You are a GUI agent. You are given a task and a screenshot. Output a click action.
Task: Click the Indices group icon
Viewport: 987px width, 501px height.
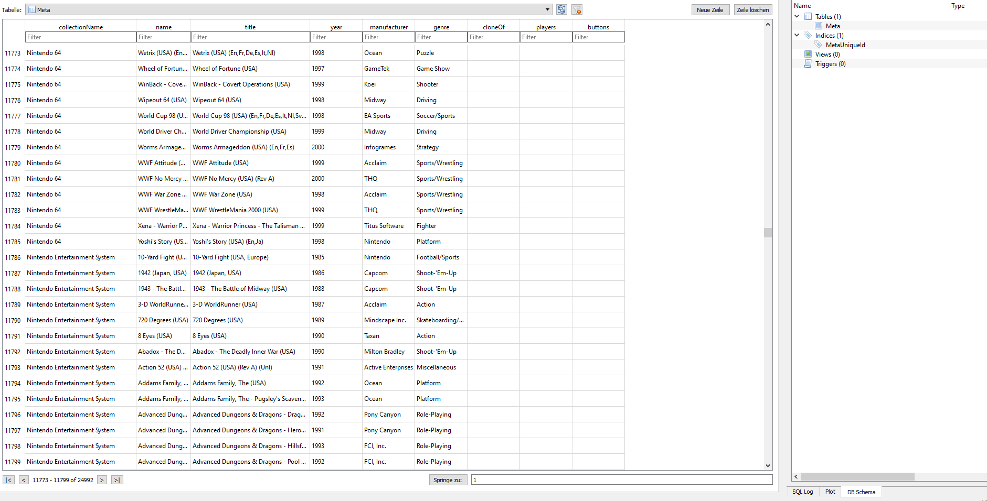808,35
